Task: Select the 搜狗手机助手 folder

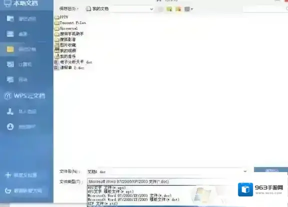Action: pyautogui.click(x=69, y=34)
